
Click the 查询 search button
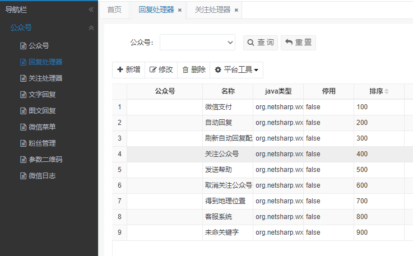point(261,43)
